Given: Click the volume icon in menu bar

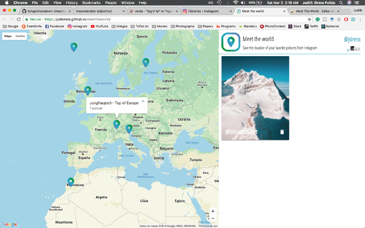Looking at the screenshot, I should coord(243,3).
